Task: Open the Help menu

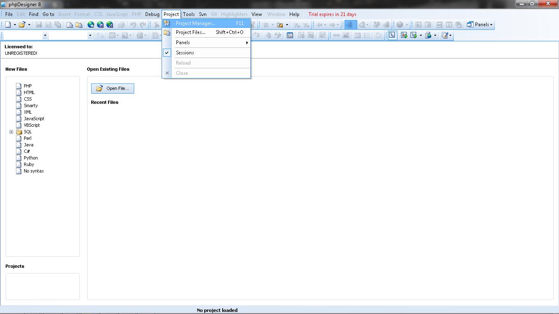Action: (294, 14)
